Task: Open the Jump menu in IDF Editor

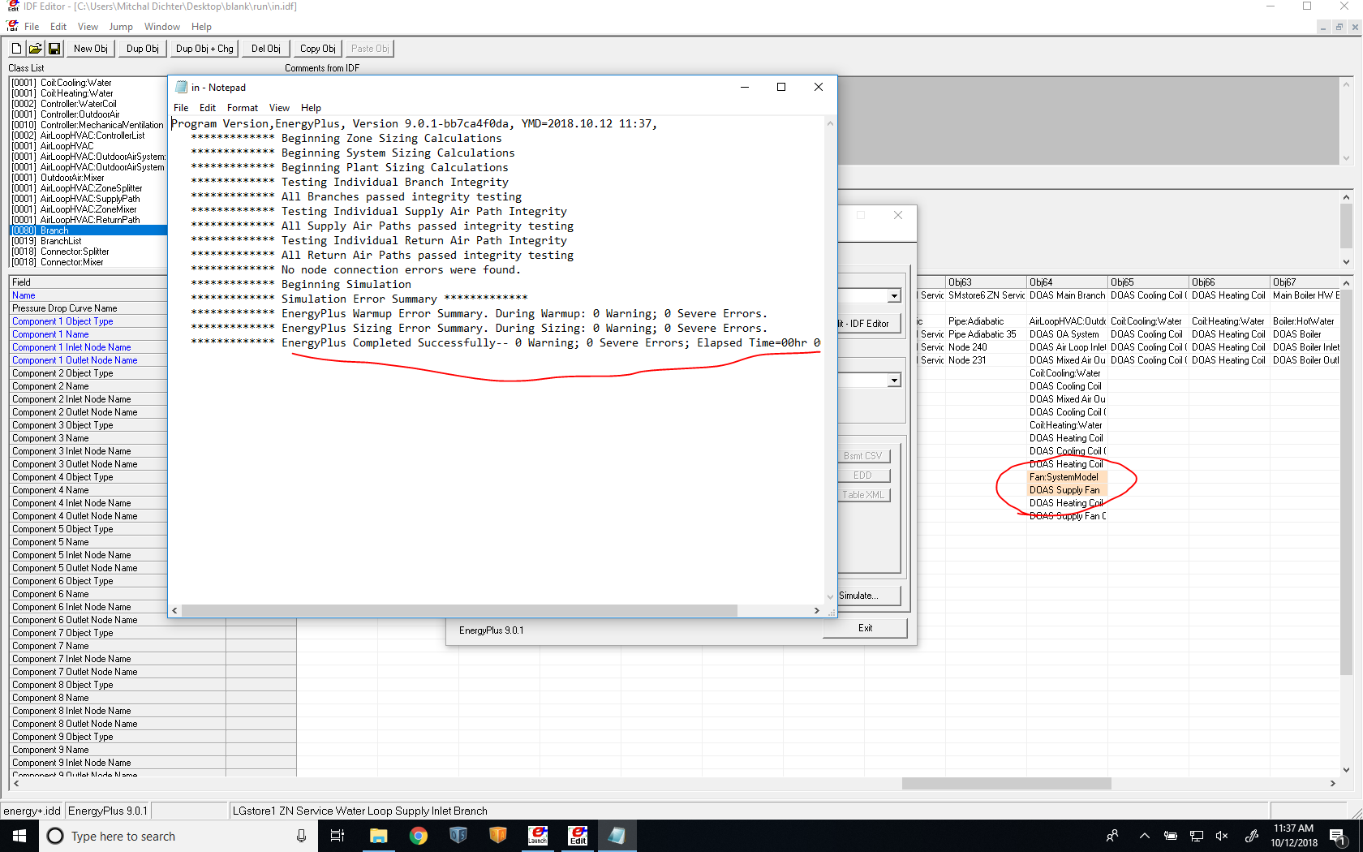Action: tap(120, 27)
